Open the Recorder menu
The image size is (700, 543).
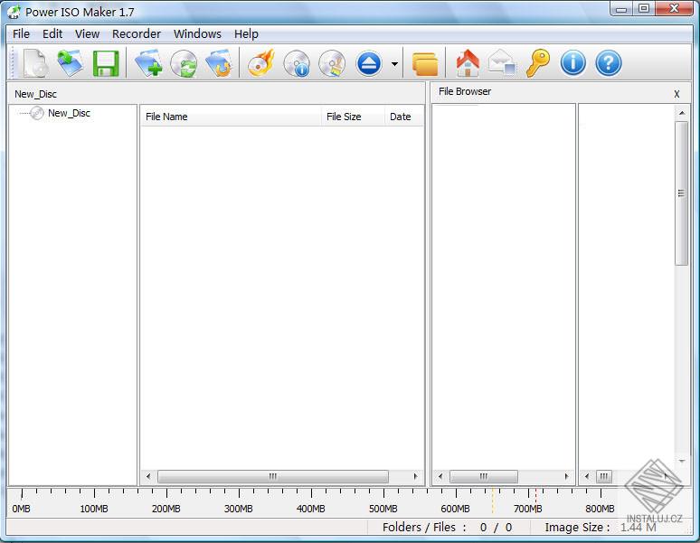pos(136,33)
